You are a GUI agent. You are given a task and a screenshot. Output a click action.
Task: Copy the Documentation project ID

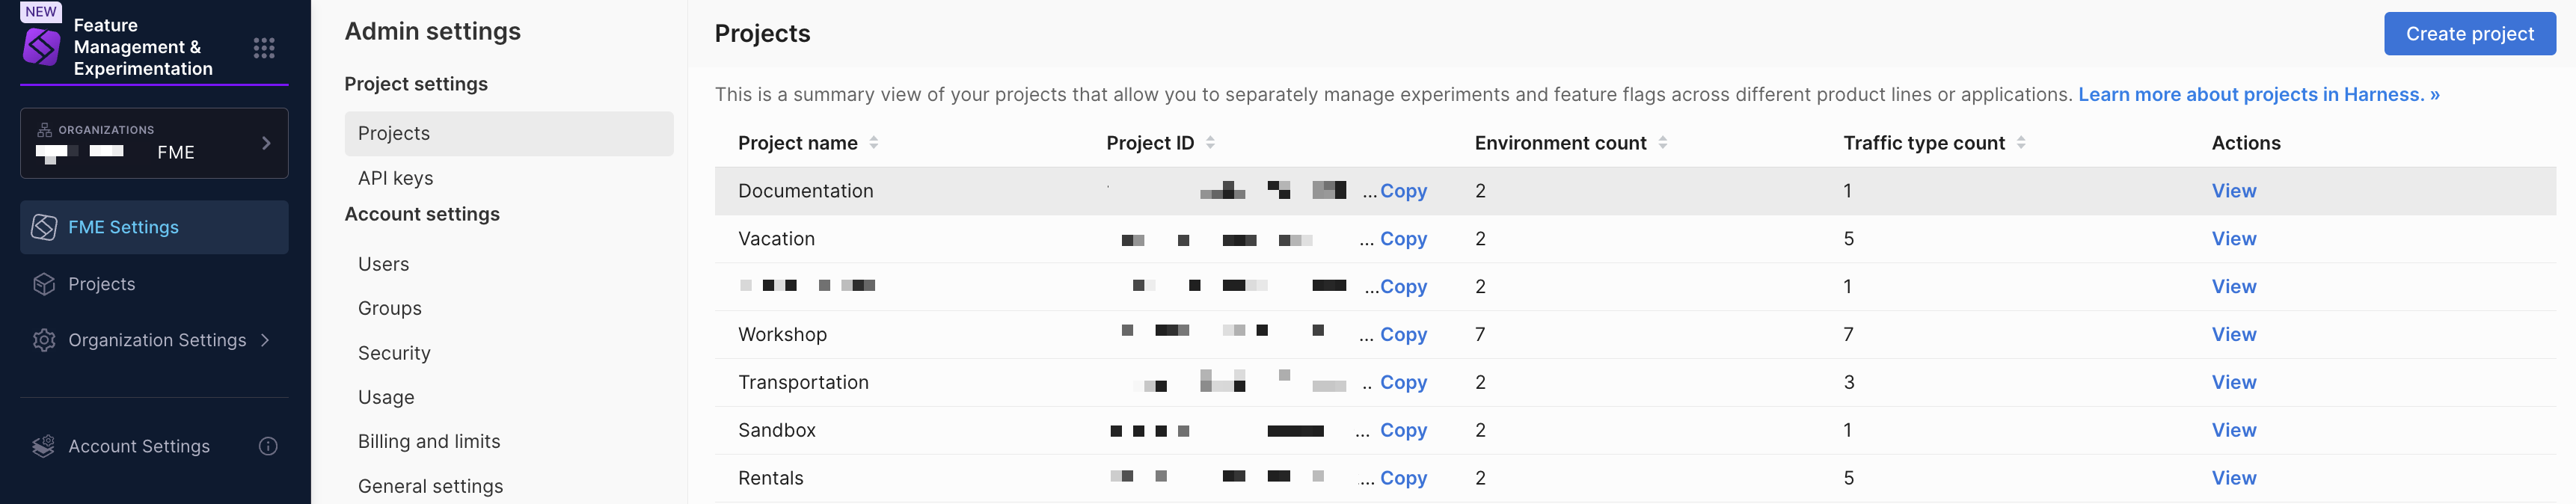click(x=1403, y=191)
